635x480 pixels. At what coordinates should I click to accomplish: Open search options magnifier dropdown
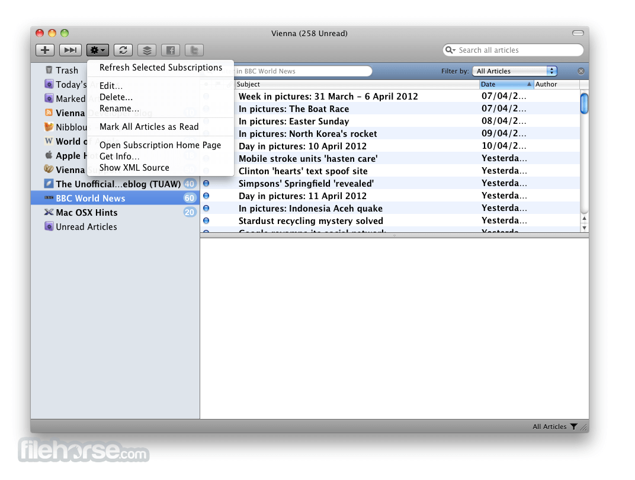(450, 50)
